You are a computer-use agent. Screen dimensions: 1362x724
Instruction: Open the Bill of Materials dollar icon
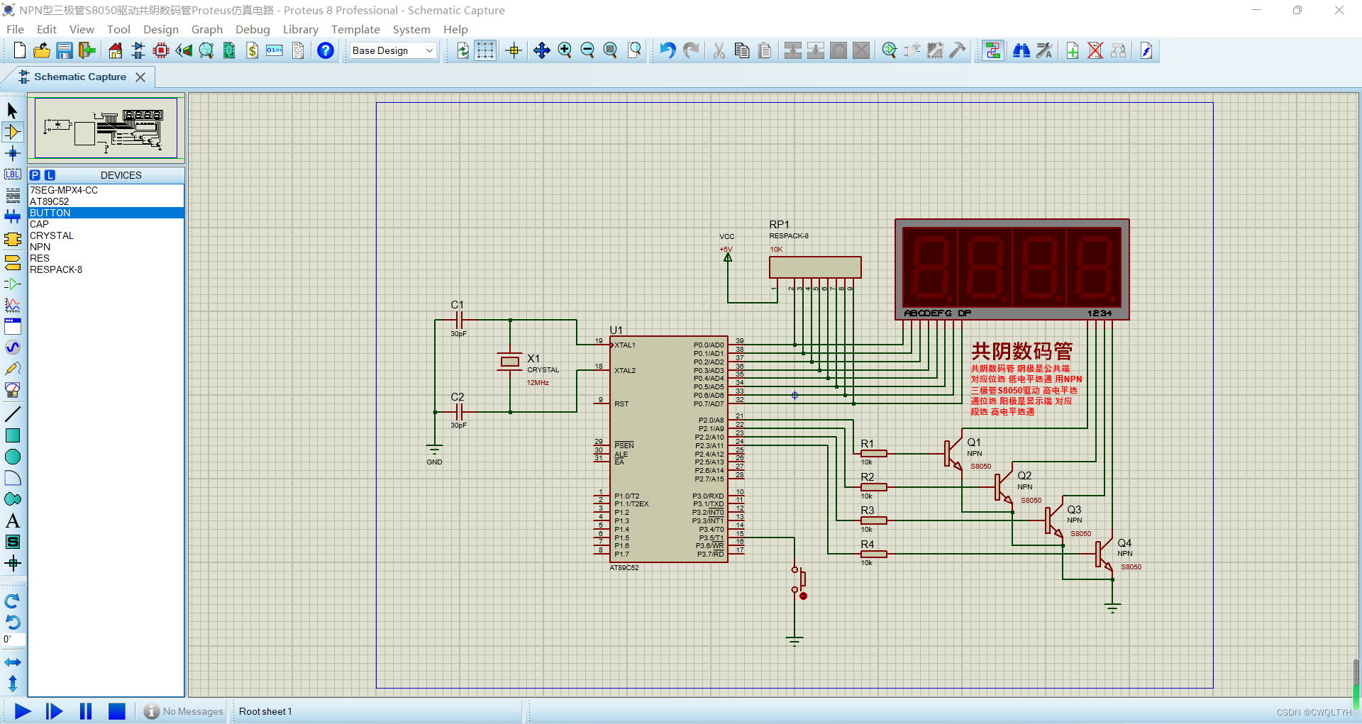coord(253,50)
